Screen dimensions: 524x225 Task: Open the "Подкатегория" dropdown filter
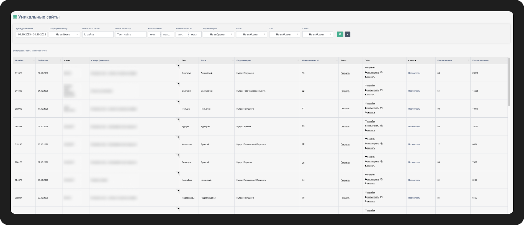(218, 34)
